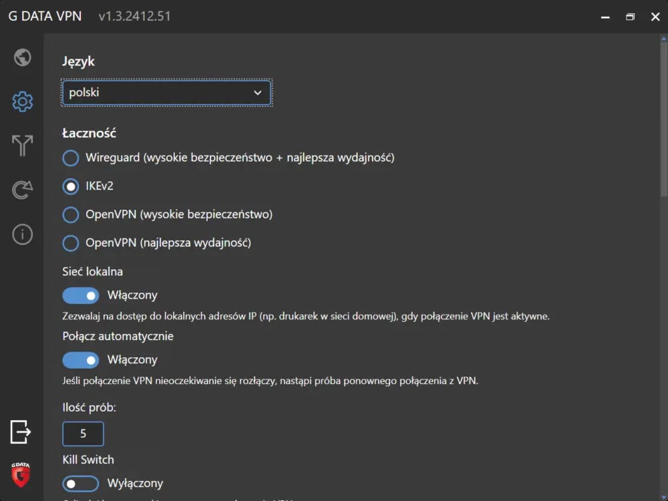This screenshot has width=668, height=501.
Task: Choose the IKEv2 protocol option
Action: pos(71,186)
